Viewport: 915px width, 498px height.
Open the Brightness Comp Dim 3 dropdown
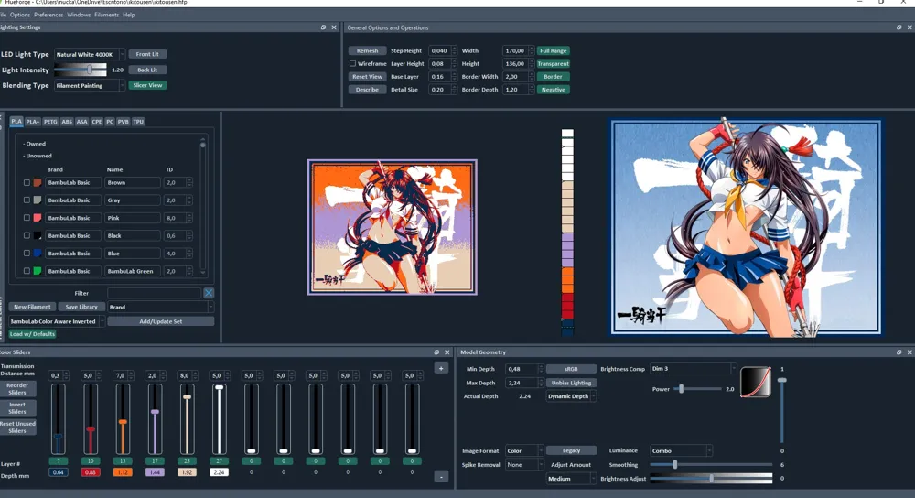[694, 369]
